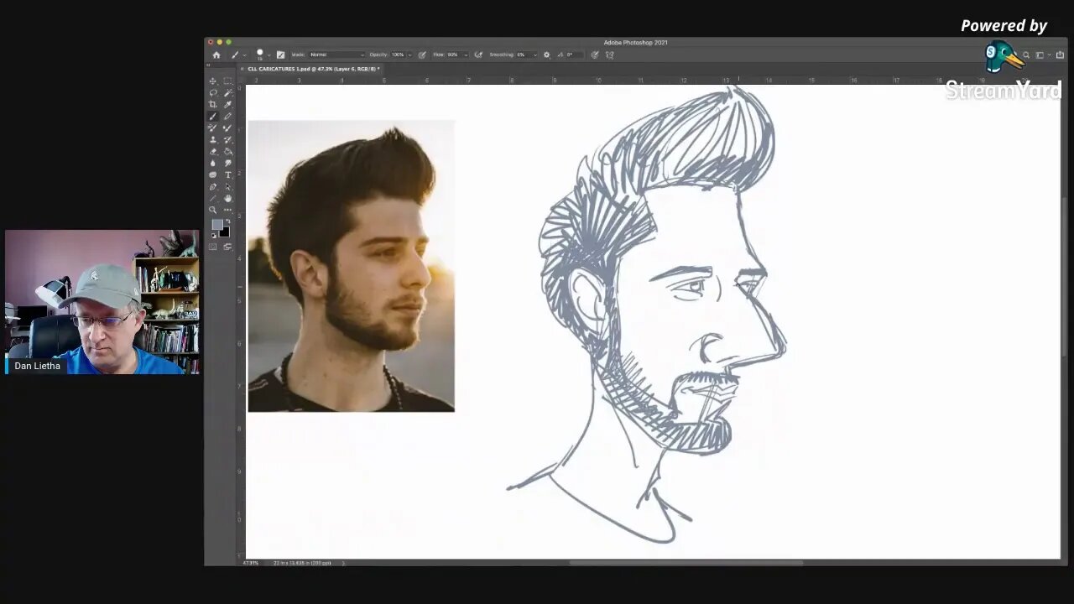Select the Sponge tool
Viewport: 1074px width, 604px height.
coord(212,174)
